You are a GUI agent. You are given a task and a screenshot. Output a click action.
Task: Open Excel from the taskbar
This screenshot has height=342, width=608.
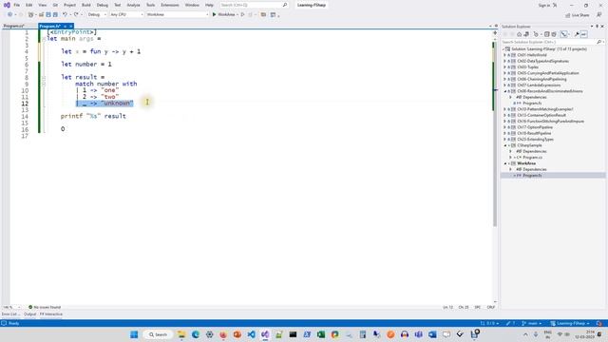point(321,334)
